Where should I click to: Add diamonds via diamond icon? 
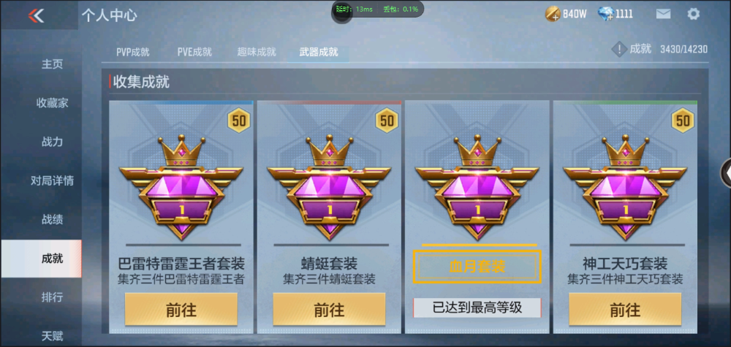point(605,15)
